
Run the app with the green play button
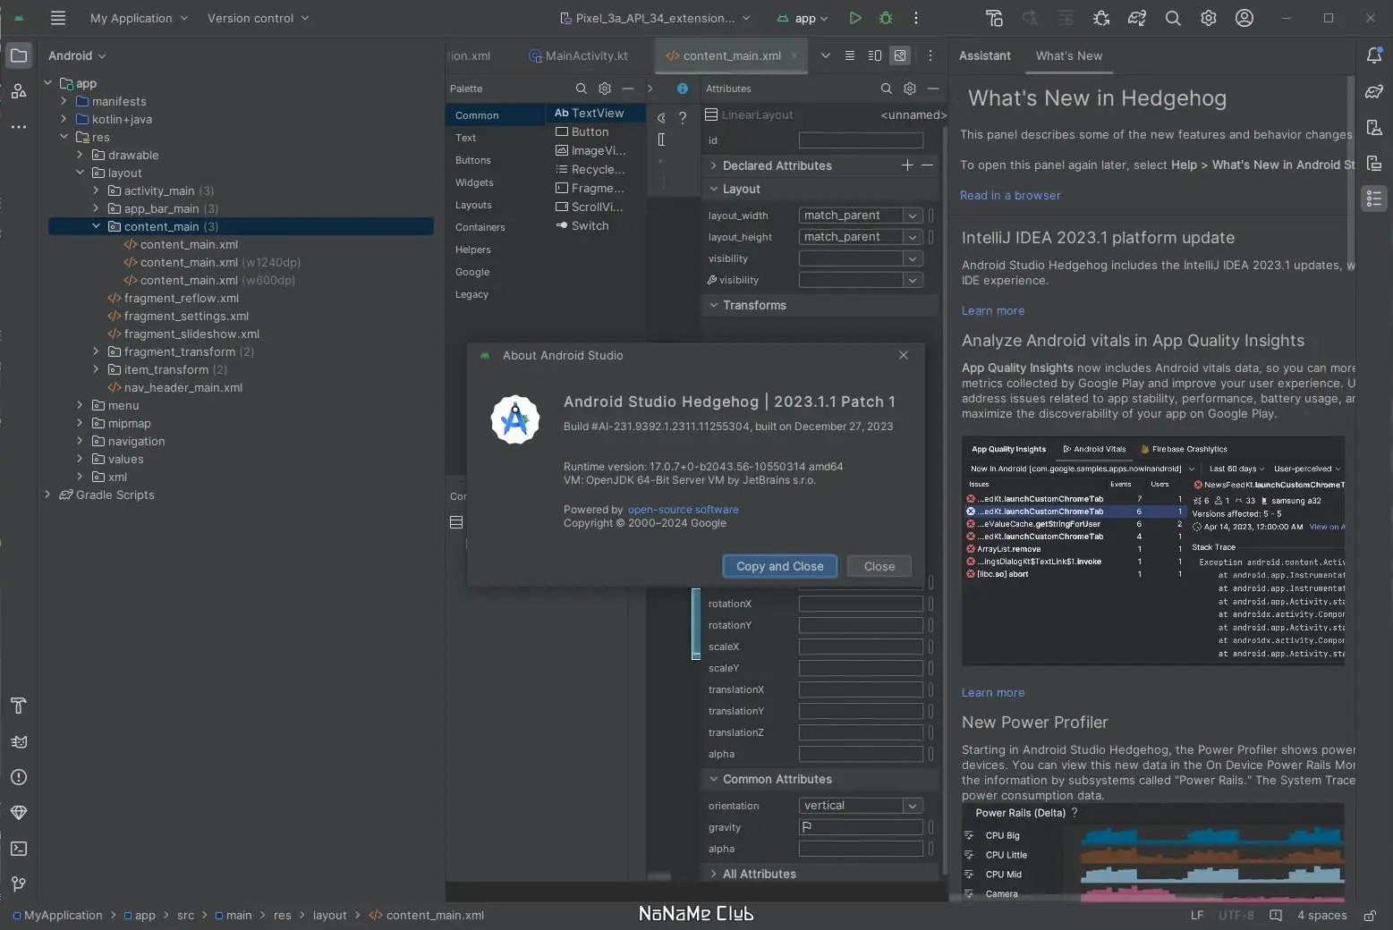[855, 18]
